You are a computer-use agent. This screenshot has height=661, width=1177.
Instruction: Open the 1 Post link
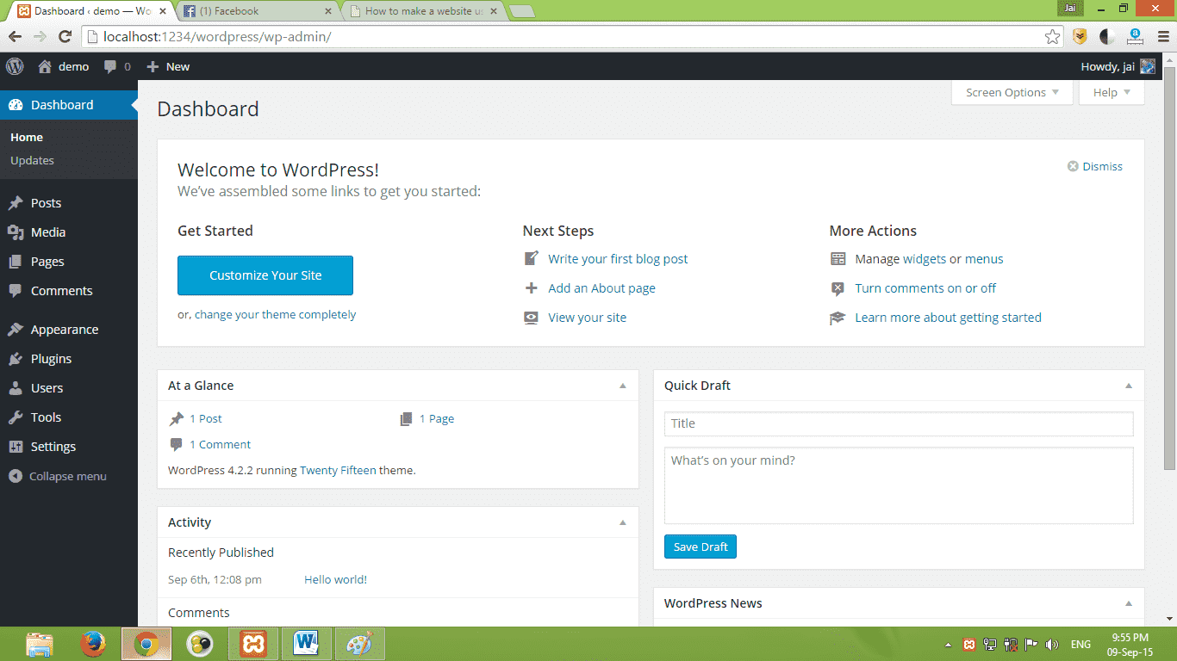[206, 418]
